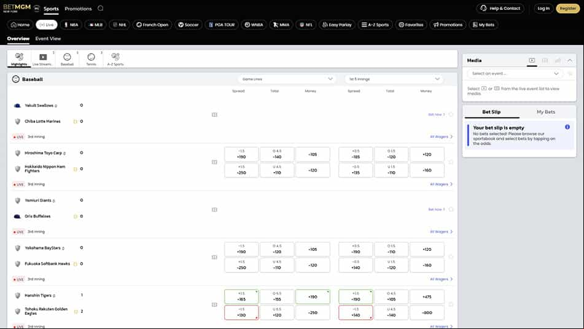Select the Sports top menu item
Image resolution: width=584 pixels, height=329 pixels.
point(51,9)
